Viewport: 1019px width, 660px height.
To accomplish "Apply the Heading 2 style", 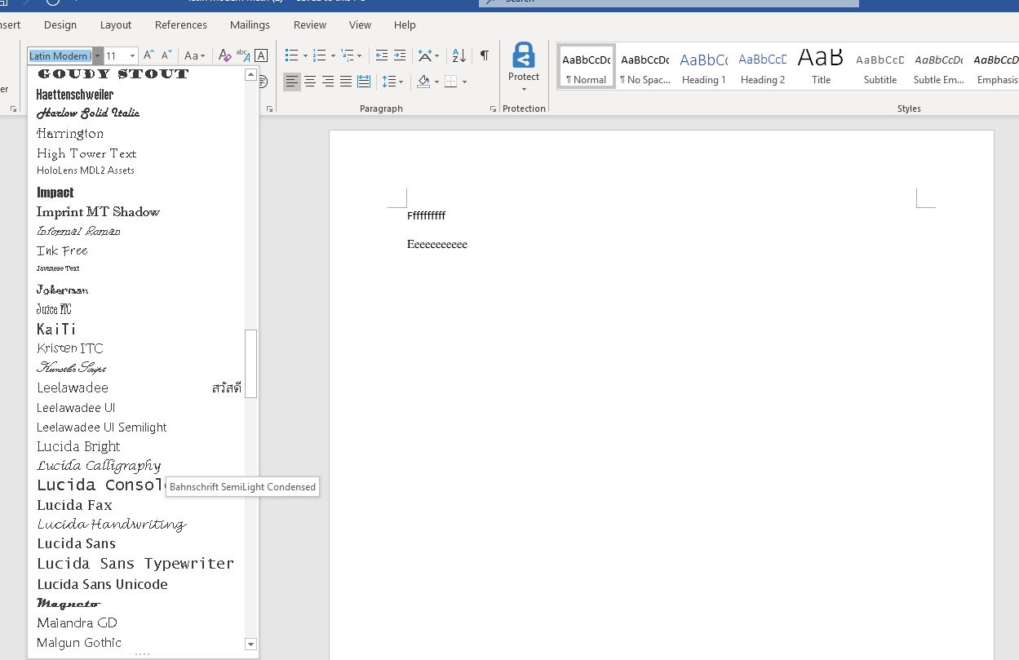I will coord(762,67).
